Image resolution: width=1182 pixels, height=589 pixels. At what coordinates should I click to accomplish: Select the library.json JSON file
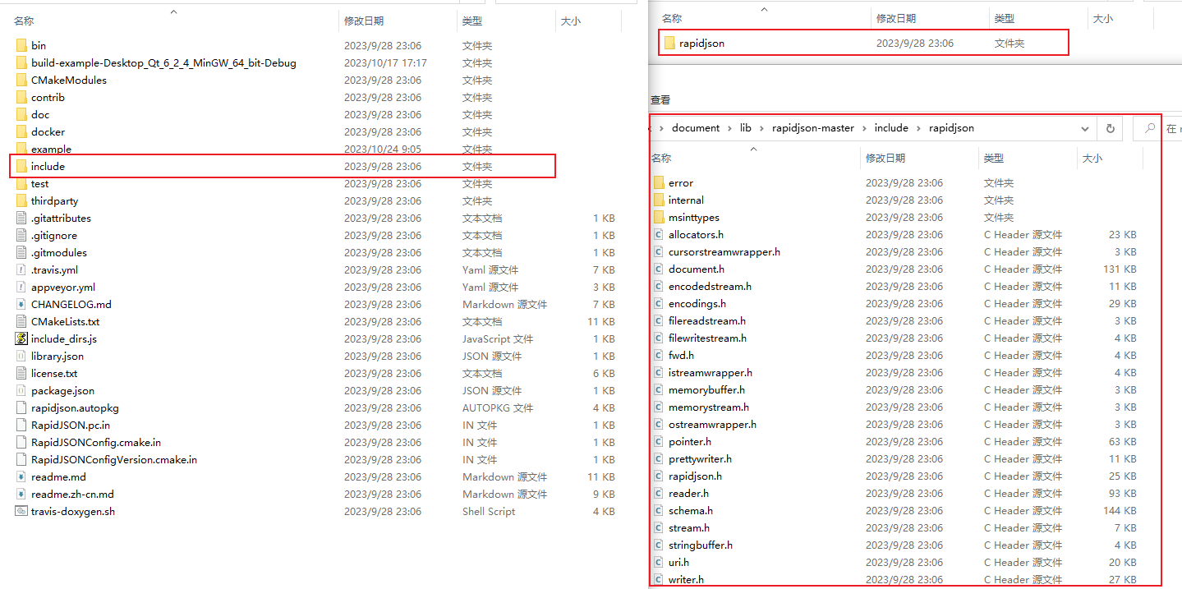(57, 356)
